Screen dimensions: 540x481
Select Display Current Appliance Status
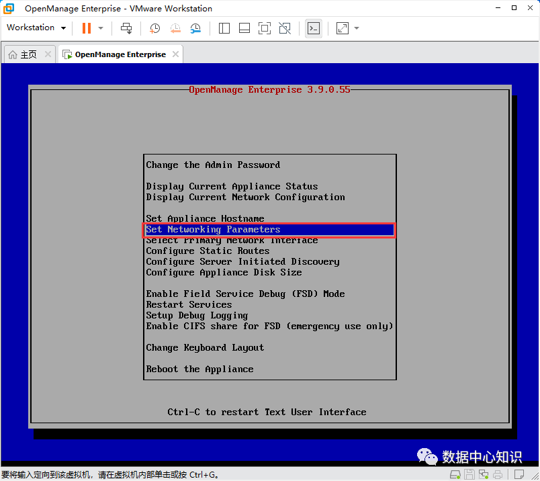tap(232, 186)
